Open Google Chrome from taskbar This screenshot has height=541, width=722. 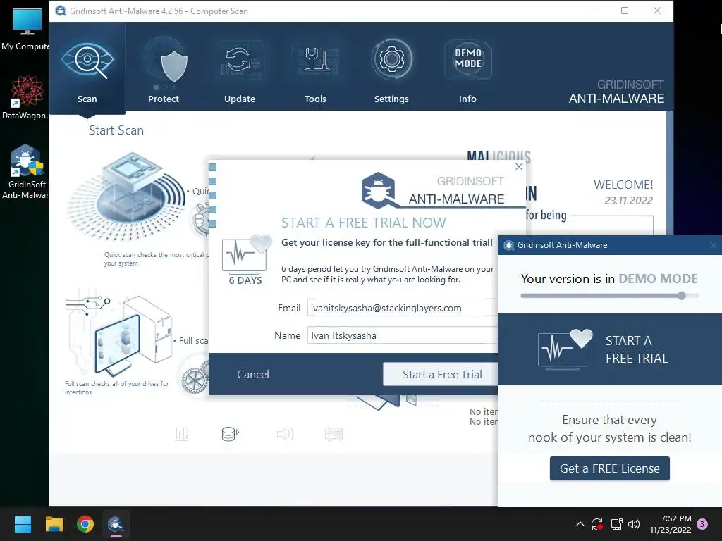tap(85, 524)
